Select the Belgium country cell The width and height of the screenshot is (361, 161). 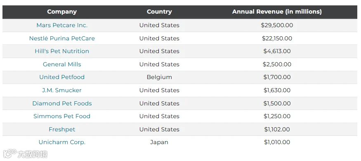point(159,77)
